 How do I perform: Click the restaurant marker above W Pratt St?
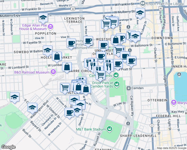[109, 67]
